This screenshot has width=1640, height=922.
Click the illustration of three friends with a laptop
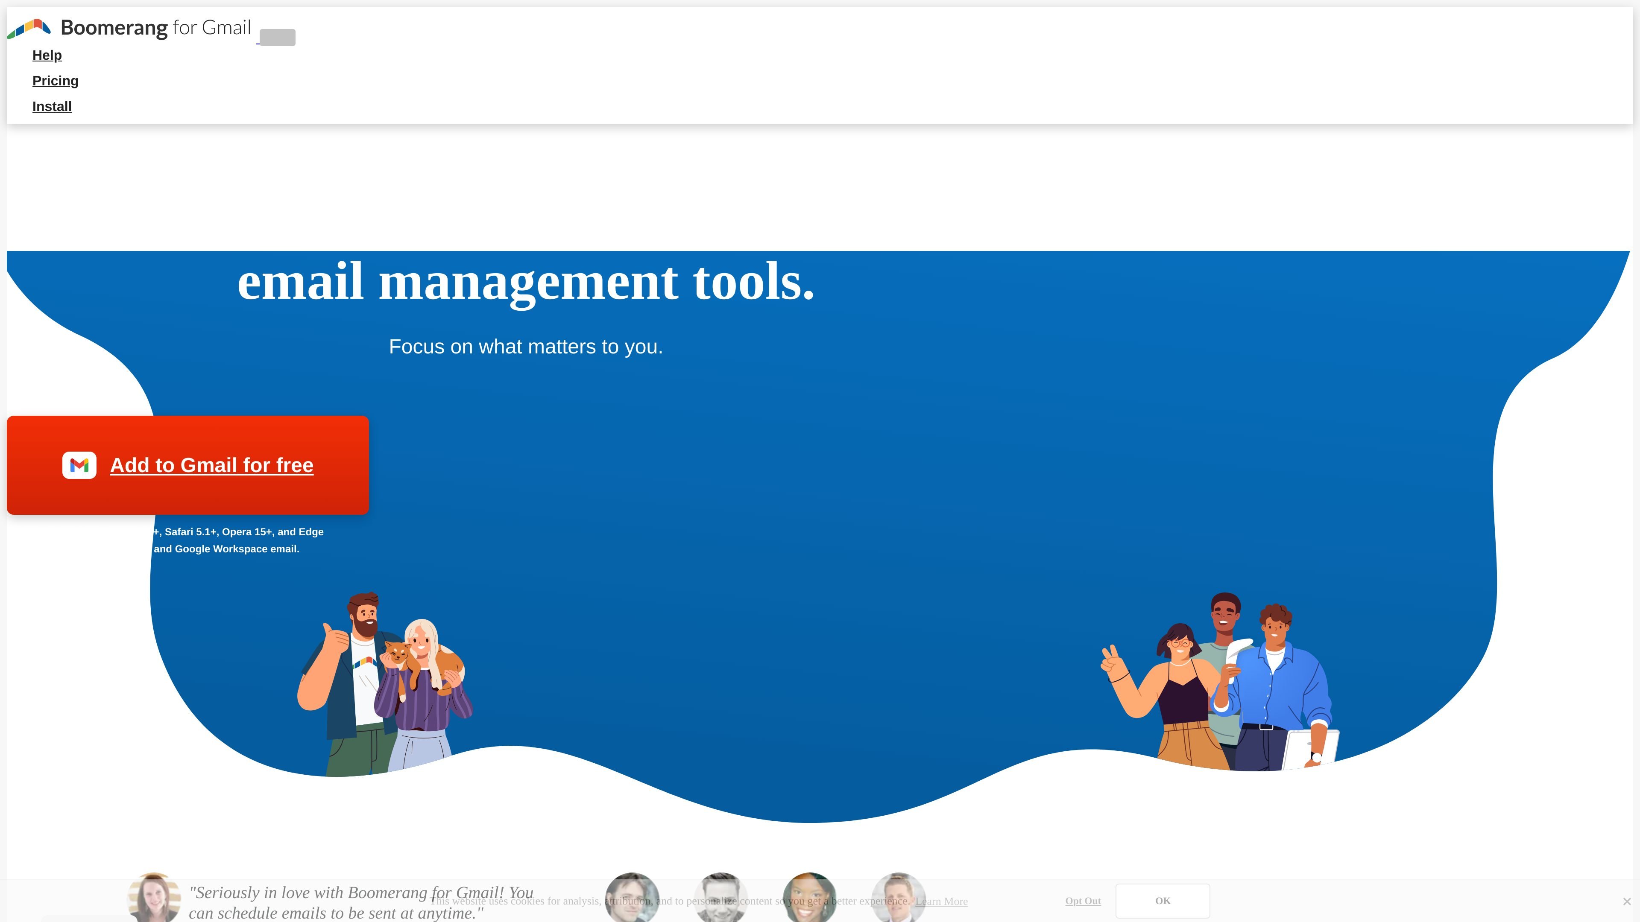point(1220,682)
